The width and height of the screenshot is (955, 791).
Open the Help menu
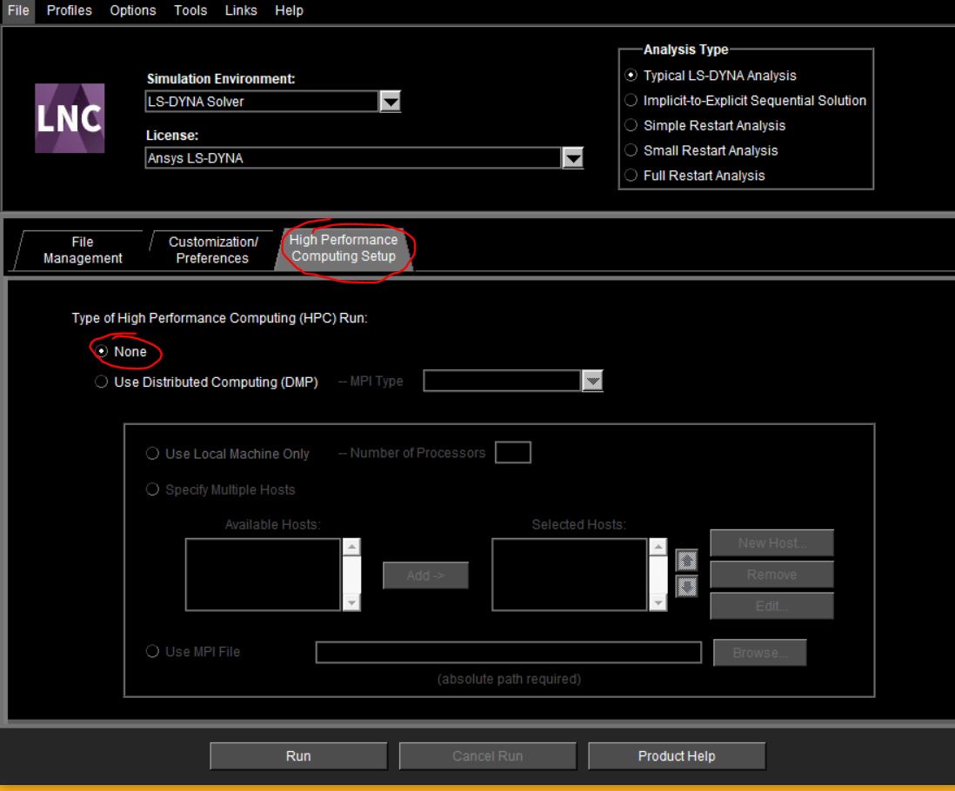(x=289, y=10)
